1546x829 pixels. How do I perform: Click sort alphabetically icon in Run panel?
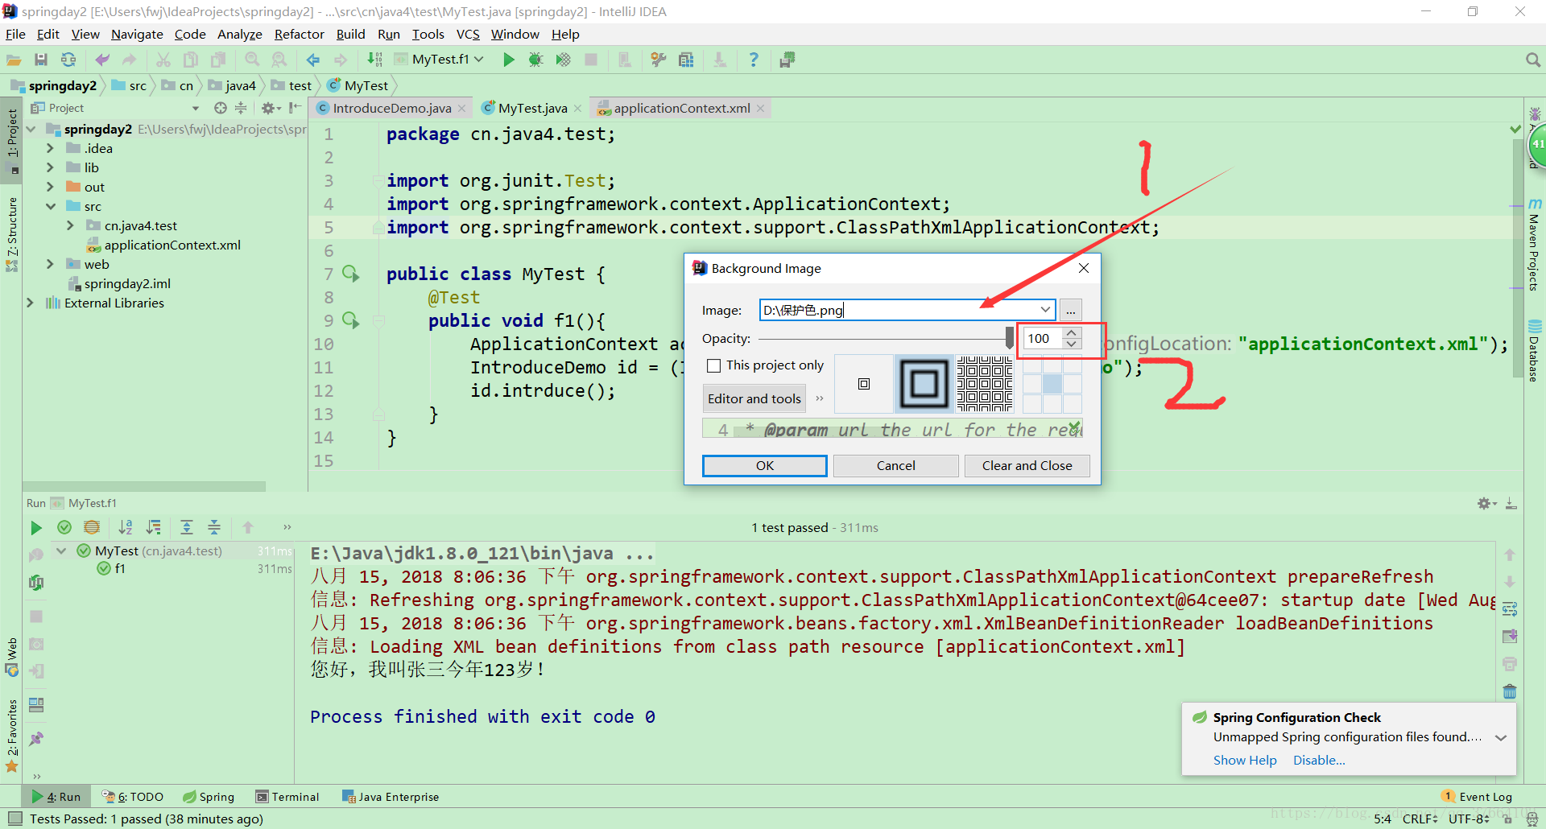(126, 528)
